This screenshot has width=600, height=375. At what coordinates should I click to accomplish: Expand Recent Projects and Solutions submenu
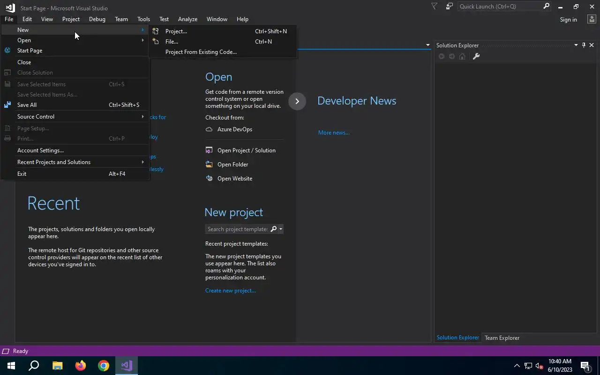click(142, 162)
